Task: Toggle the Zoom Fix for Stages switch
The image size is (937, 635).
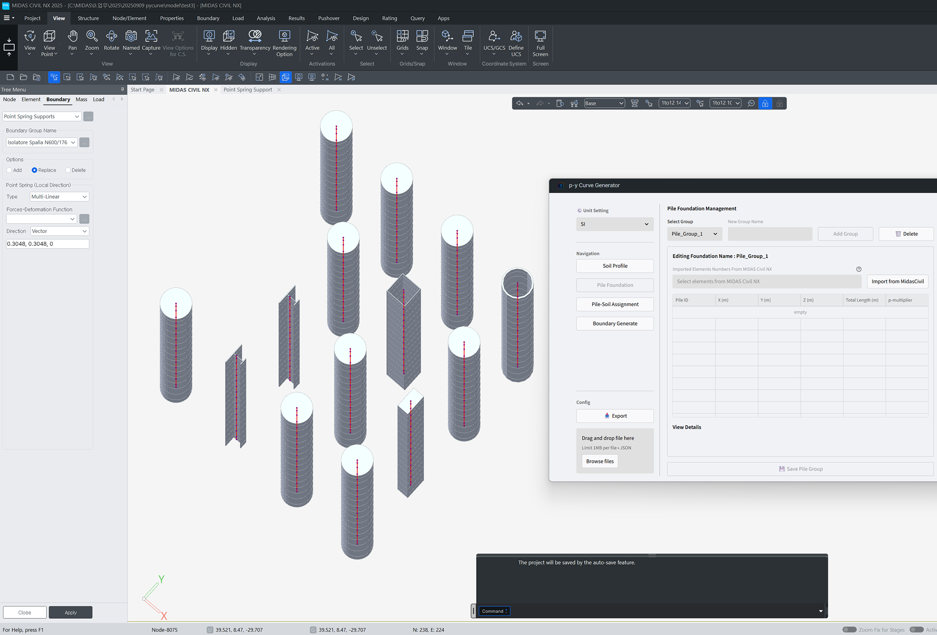Action: (849, 630)
